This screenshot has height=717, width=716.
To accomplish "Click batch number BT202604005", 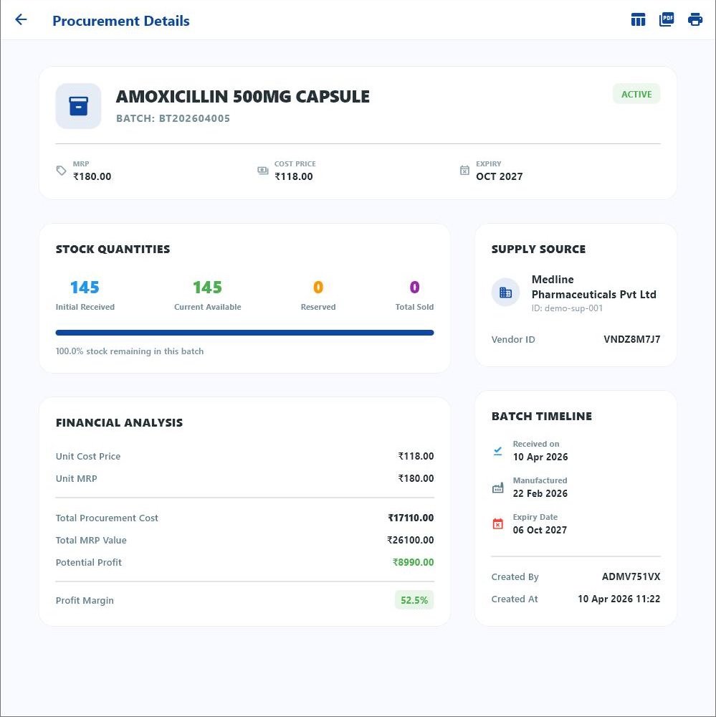I will [194, 118].
